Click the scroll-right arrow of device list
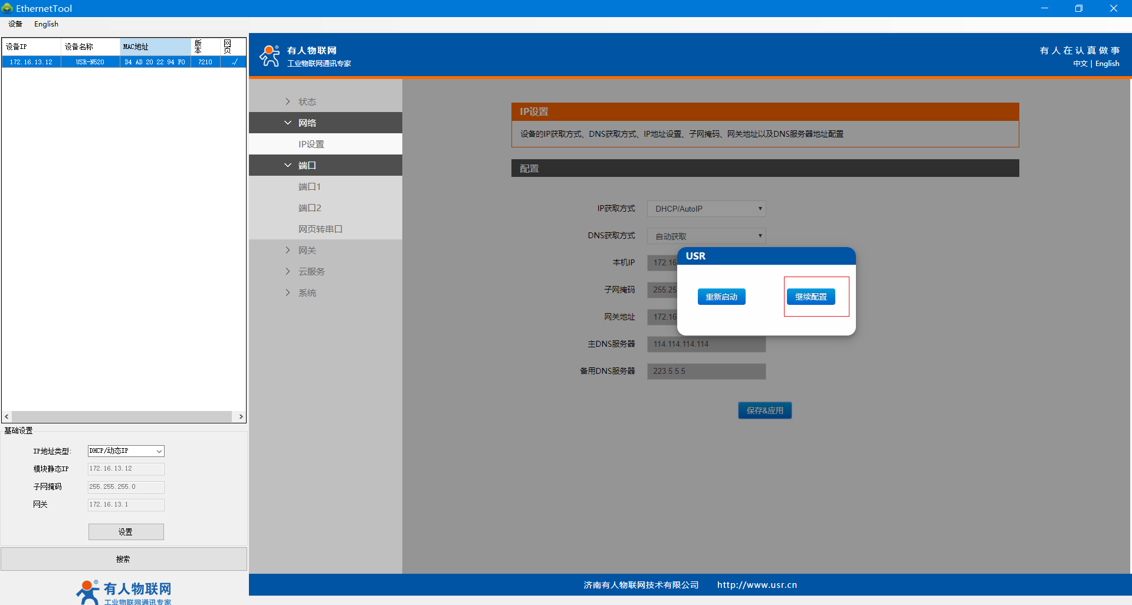 click(241, 416)
